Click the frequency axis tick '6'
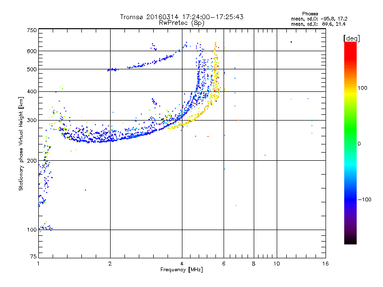 (224, 264)
